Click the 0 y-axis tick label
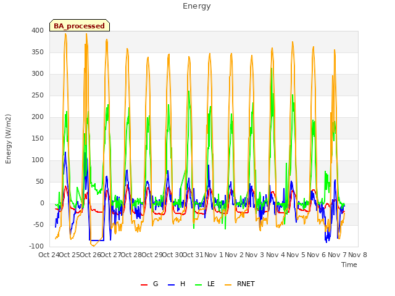Image resolution: width=395 pixels, height=296 pixels. point(42,203)
